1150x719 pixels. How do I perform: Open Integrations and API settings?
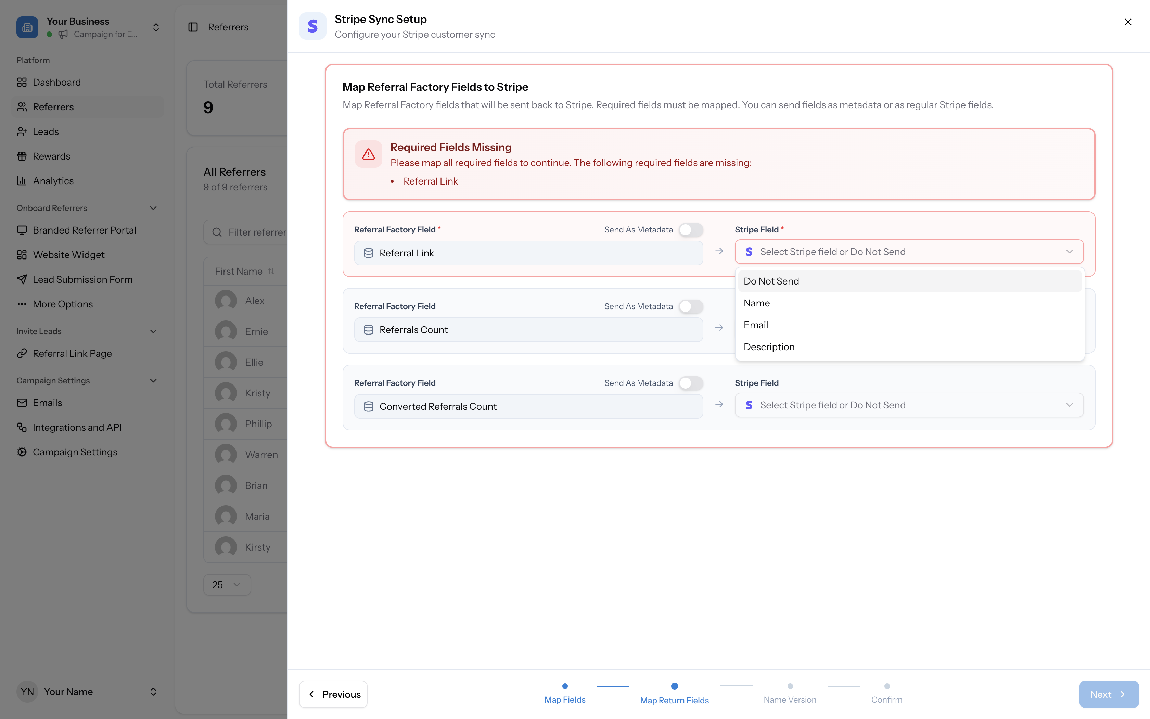(77, 427)
